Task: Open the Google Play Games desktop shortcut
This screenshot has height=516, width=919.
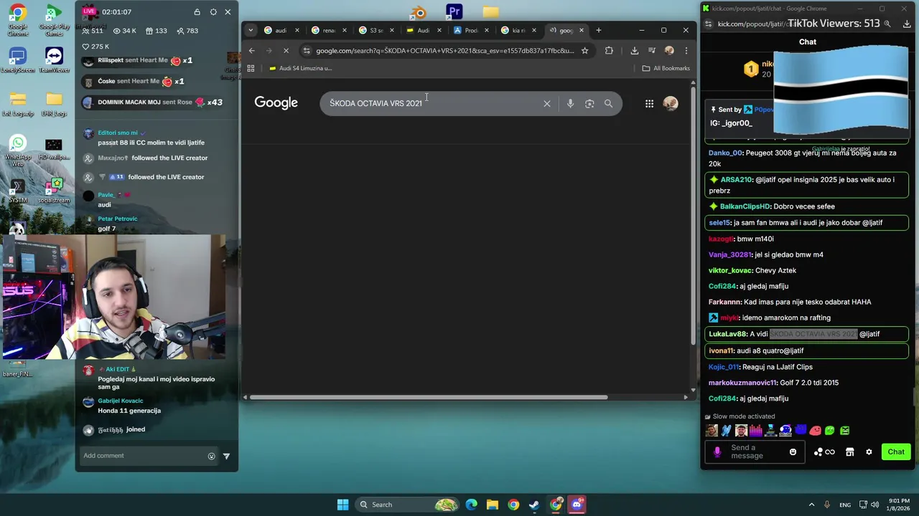Action: click(54, 20)
